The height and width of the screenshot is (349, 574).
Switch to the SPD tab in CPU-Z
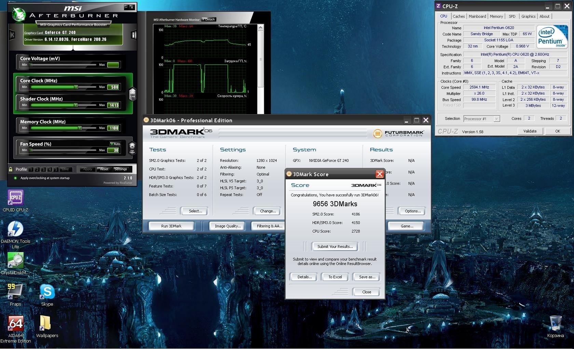512,16
